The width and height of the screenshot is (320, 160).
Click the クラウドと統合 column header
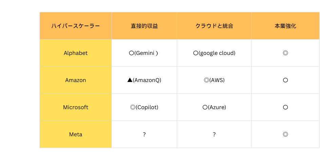coord(214,26)
